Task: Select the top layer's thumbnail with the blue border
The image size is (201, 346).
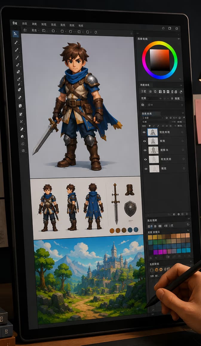Action: (153, 132)
